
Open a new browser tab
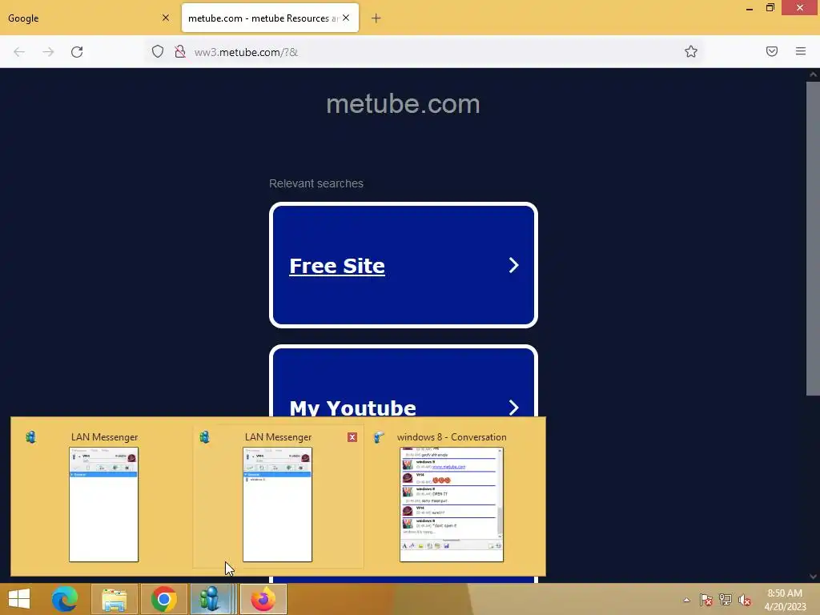click(376, 18)
